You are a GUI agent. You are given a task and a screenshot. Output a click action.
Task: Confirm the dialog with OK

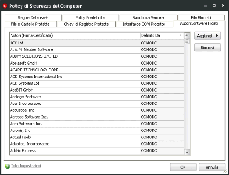(183, 167)
